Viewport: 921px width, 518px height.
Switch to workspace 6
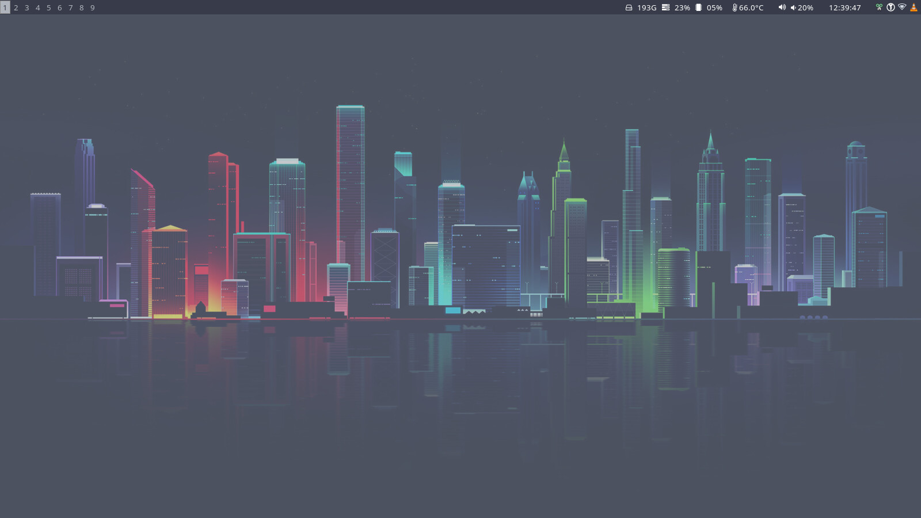coord(60,7)
